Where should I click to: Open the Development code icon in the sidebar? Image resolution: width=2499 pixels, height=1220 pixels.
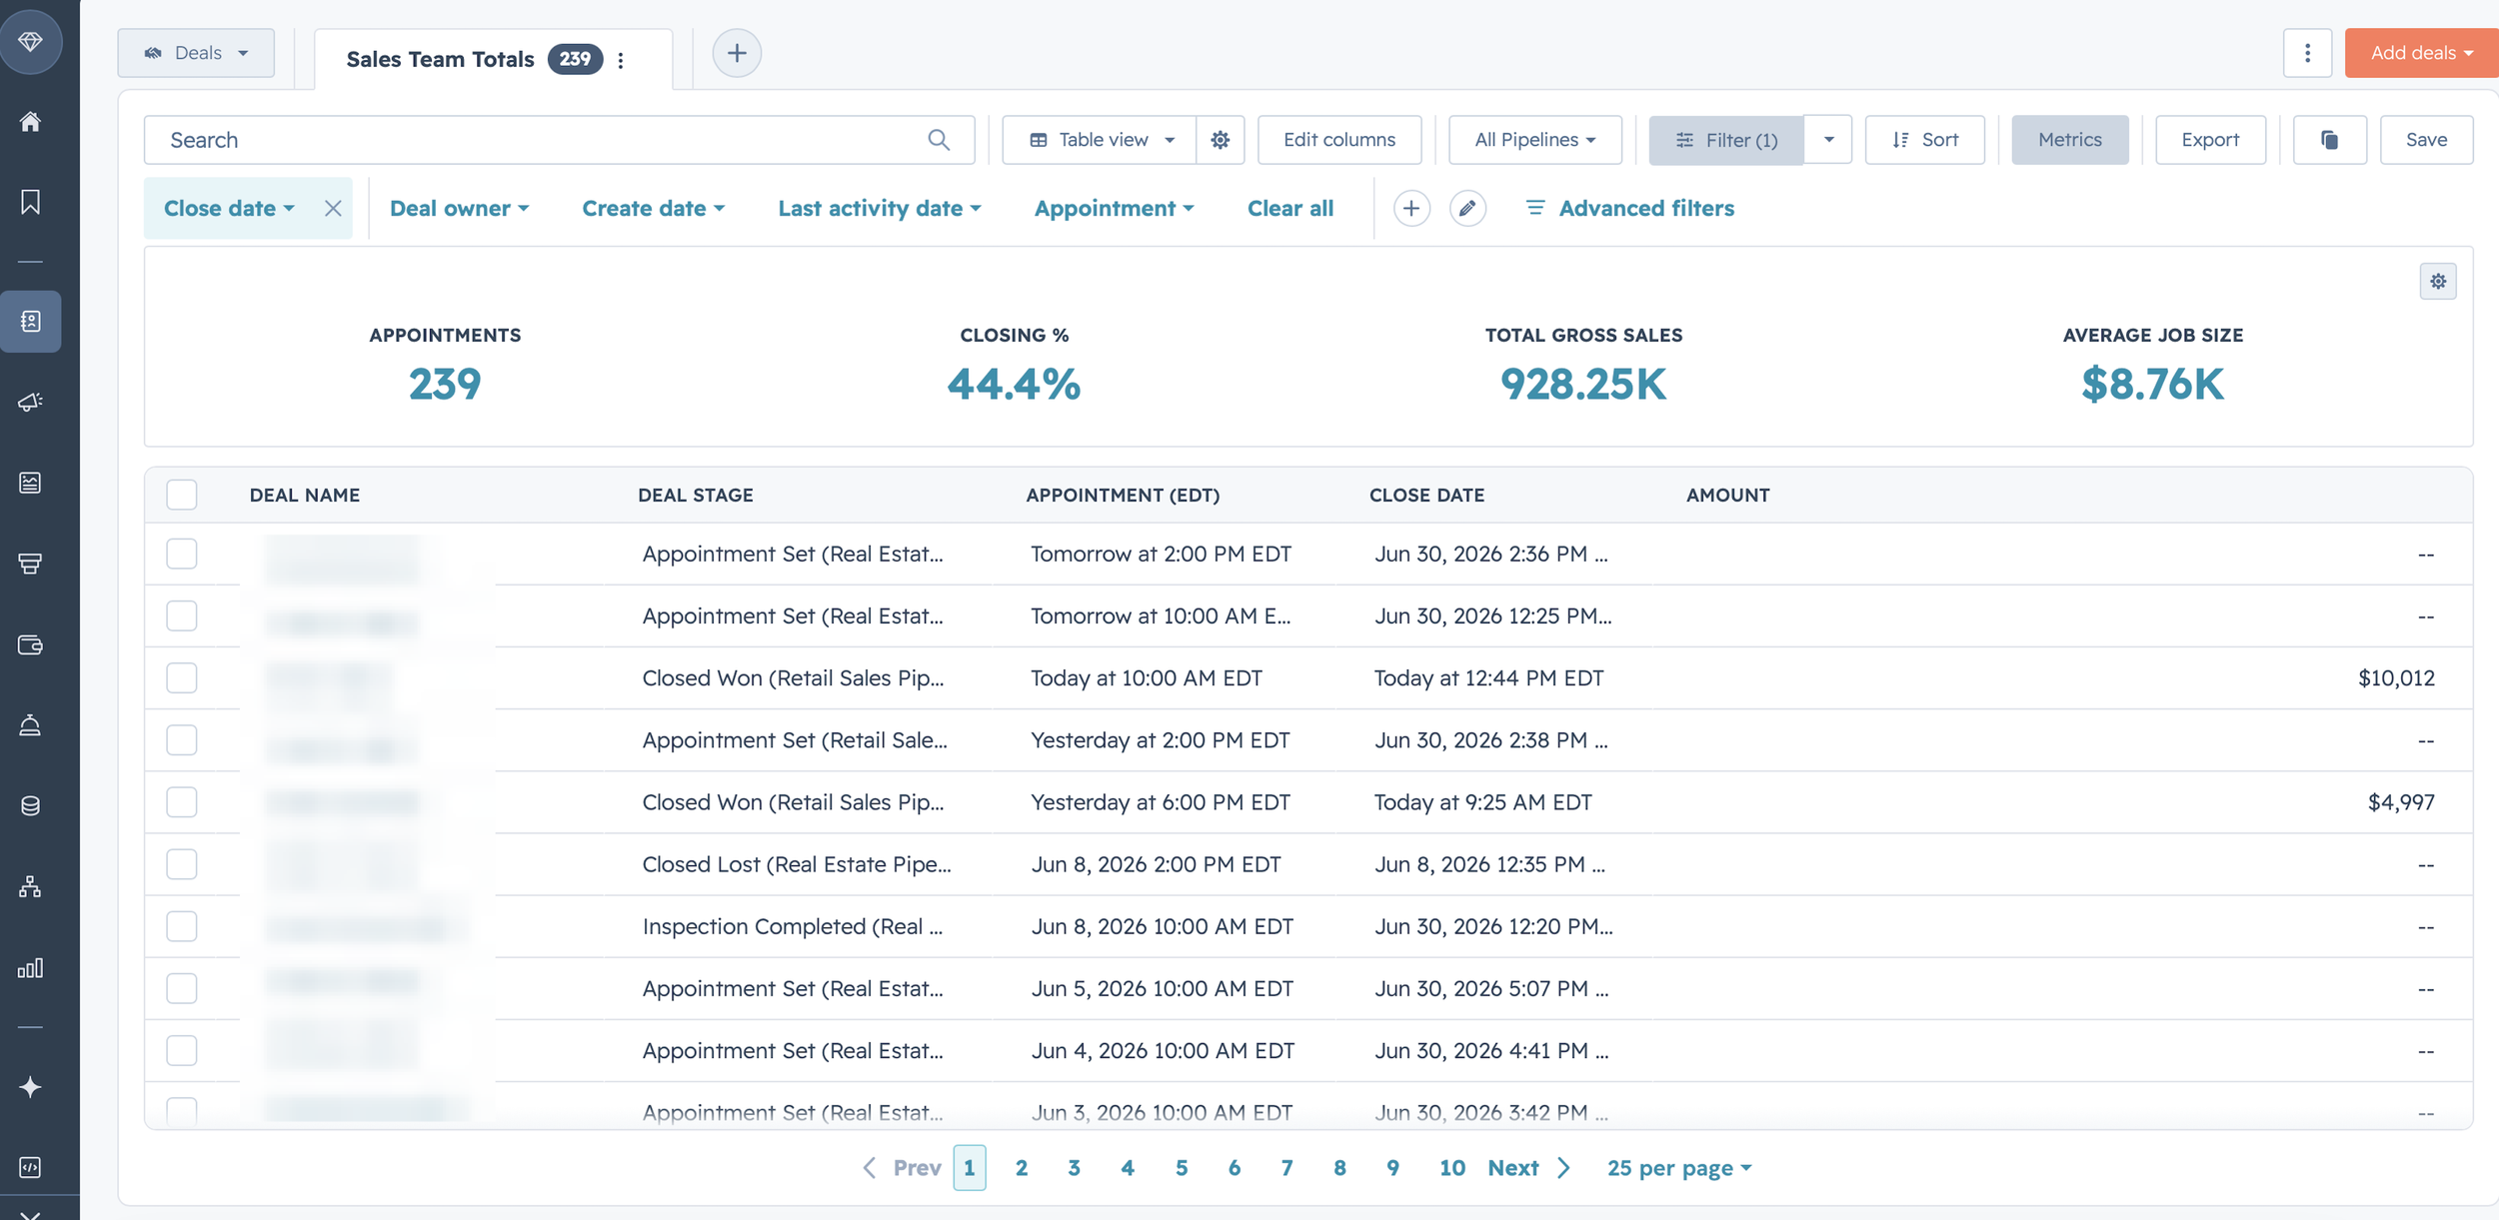point(30,1167)
